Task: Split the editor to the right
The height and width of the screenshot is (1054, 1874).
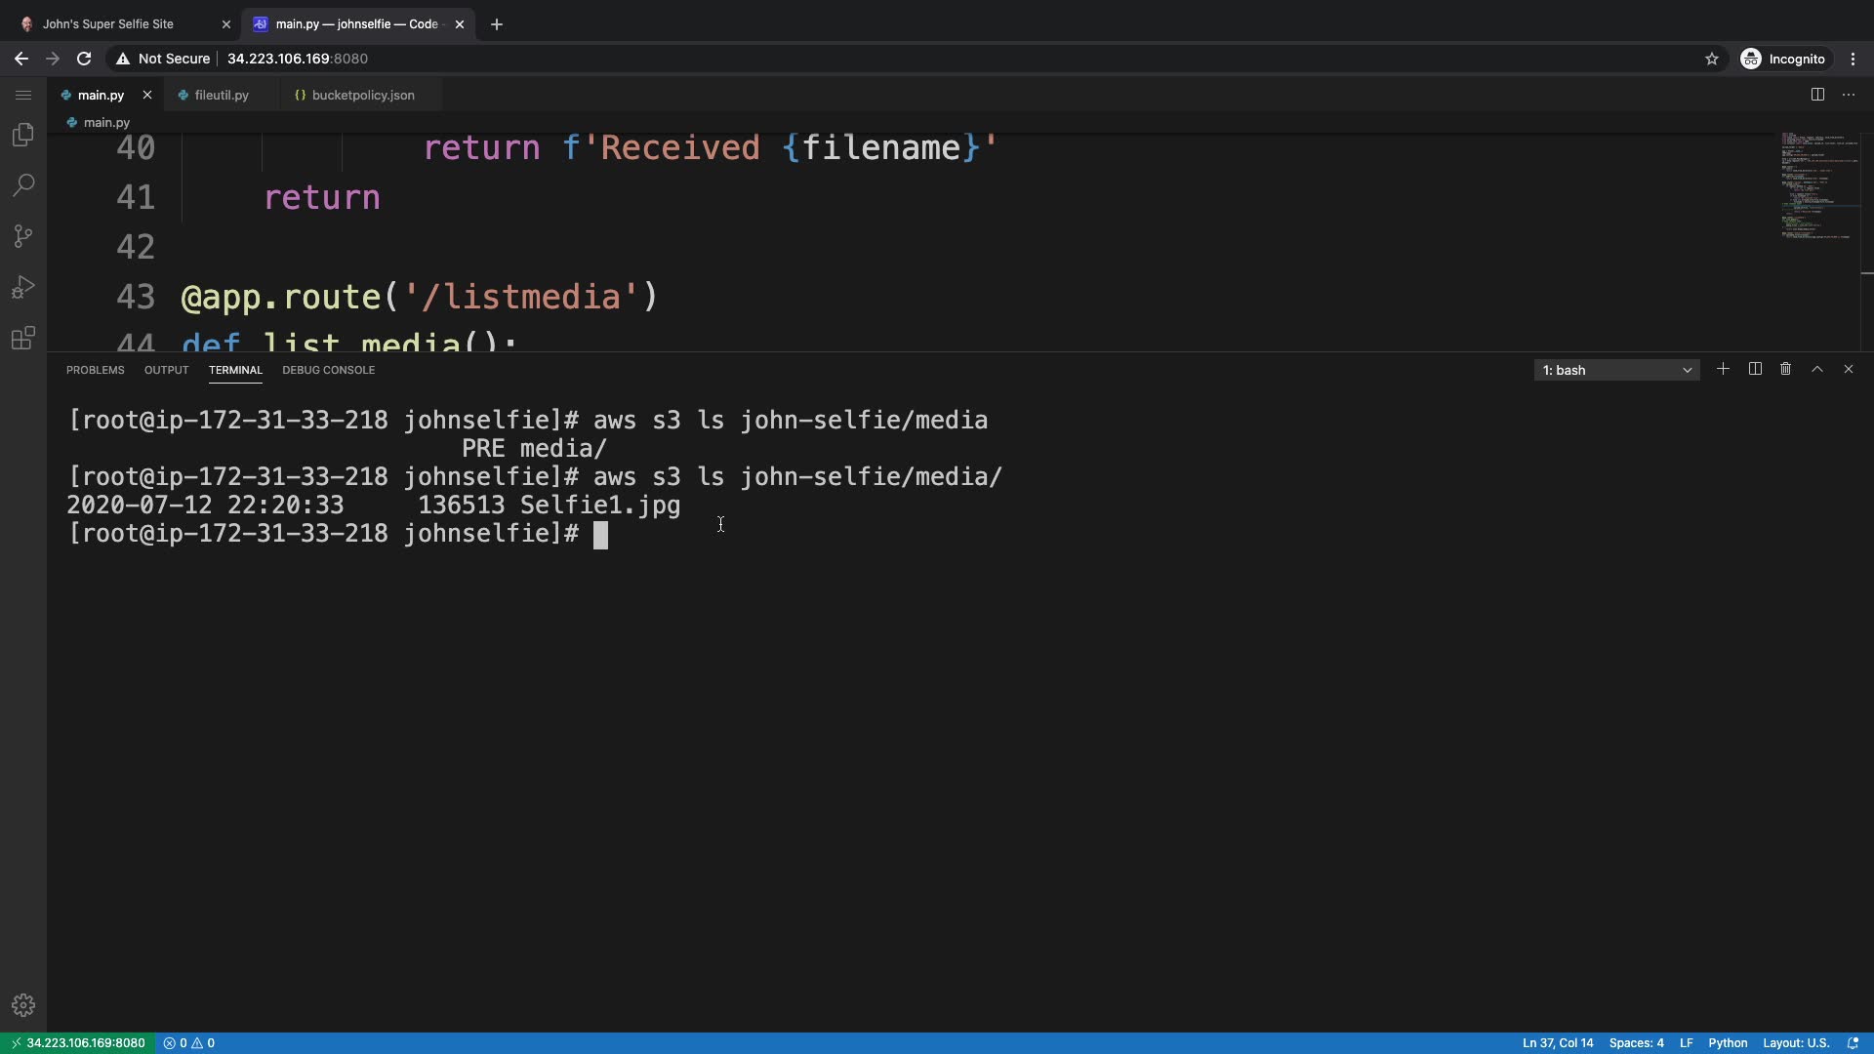Action: point(1817,95)
